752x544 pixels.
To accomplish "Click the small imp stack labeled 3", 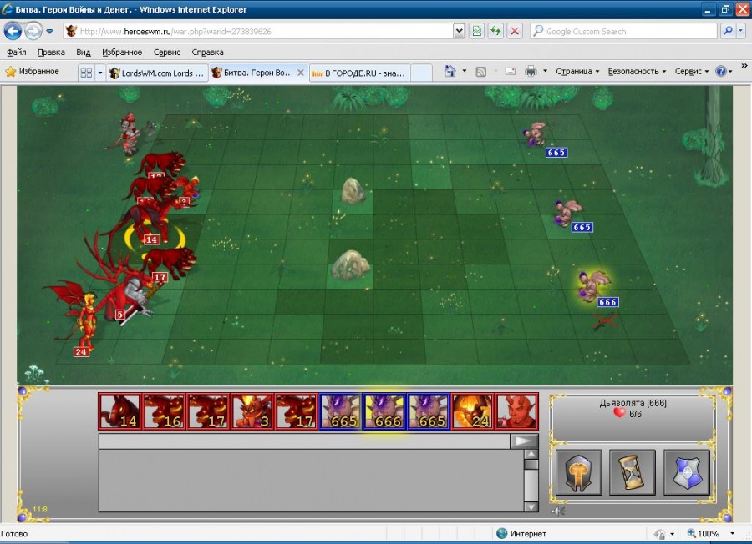I will pyautogui.click(x=190, y=189).
